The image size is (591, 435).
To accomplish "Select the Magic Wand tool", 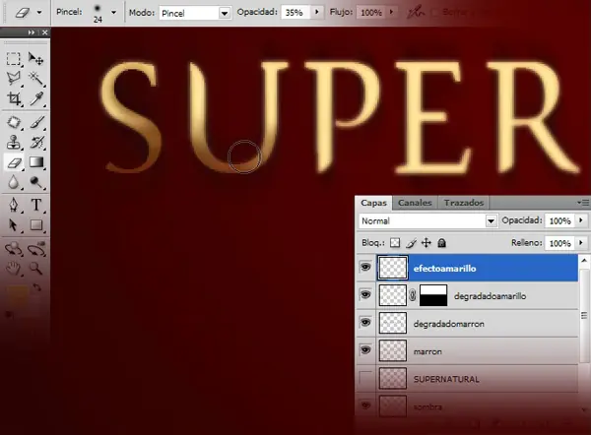I will coord(36,79).
